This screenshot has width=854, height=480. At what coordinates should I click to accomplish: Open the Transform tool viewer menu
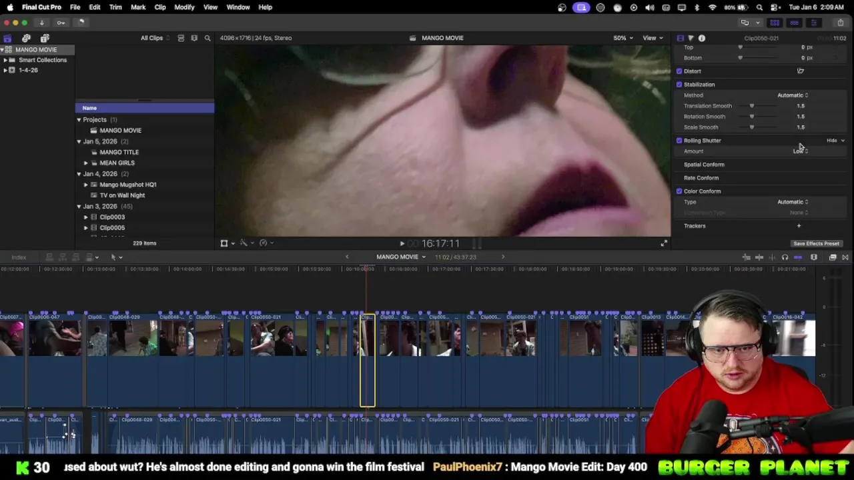click(227, 243)
